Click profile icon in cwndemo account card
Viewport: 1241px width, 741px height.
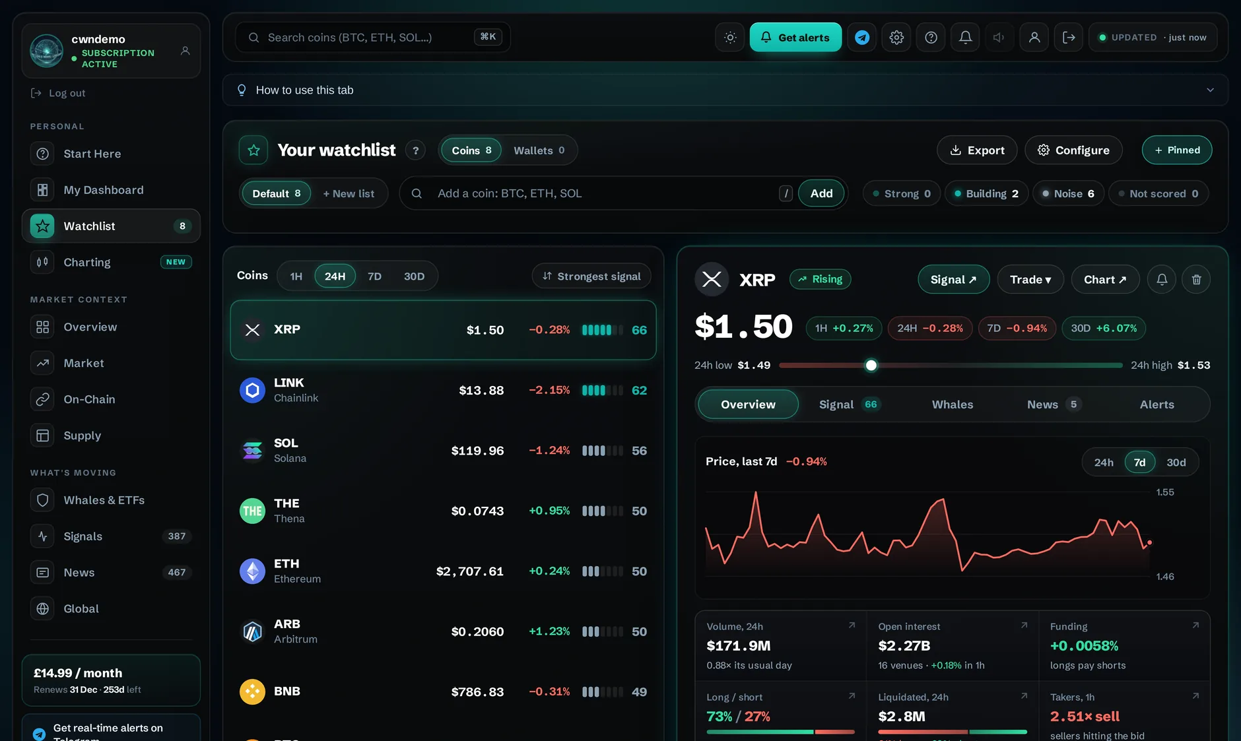pyautogui.click(x=185, y=51)
